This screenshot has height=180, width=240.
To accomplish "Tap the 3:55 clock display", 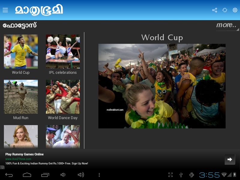I will point(209,175).
